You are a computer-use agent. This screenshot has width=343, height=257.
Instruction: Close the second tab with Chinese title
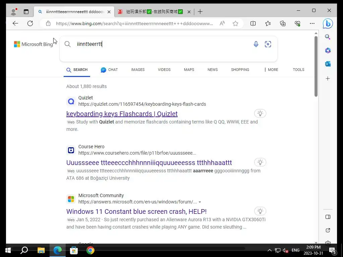189,12
